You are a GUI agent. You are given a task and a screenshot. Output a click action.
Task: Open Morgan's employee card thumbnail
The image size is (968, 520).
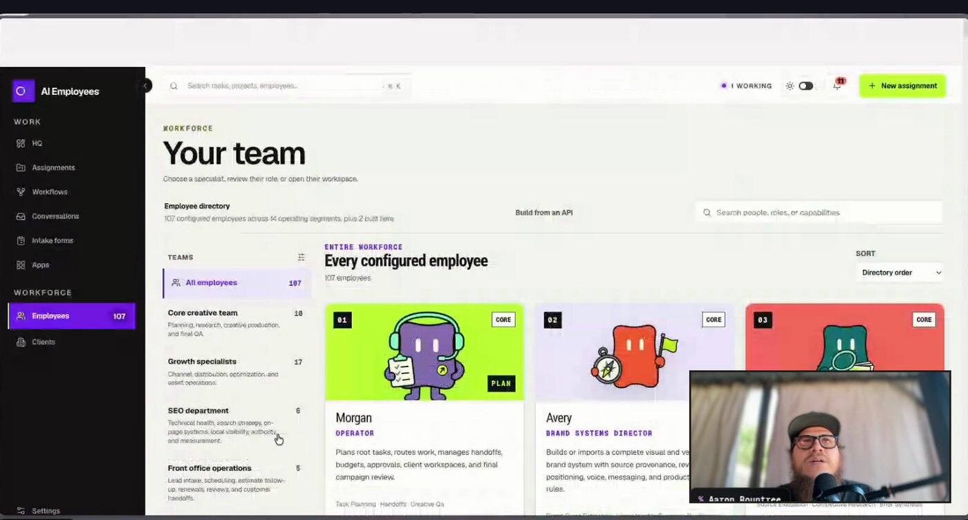click(x=425, y=352)
